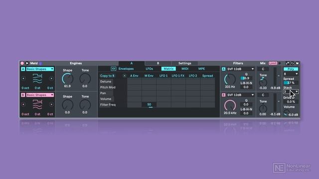Toggle engine B on/off button

click(x=23, y=95)
